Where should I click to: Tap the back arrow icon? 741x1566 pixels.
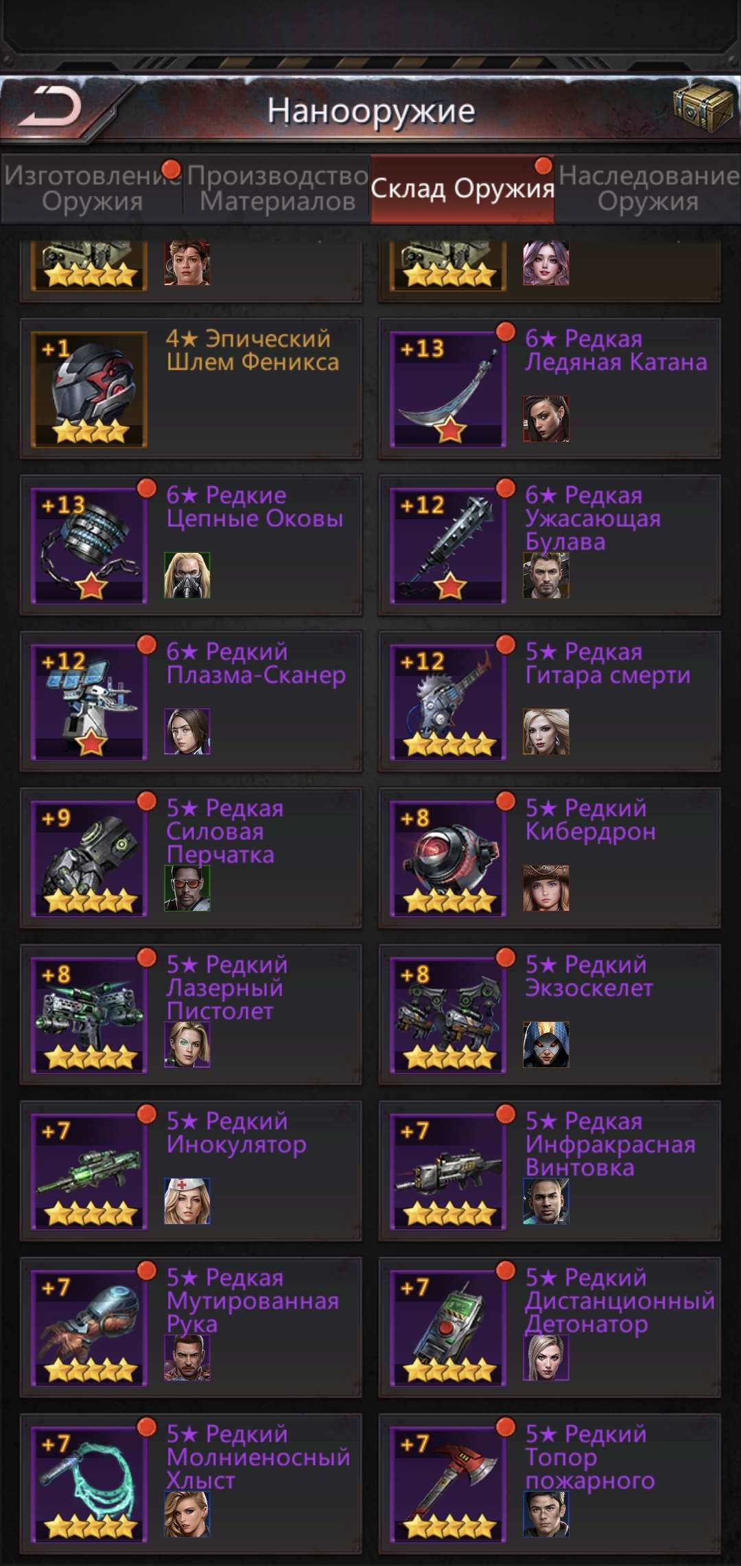[x=50, y=108]
